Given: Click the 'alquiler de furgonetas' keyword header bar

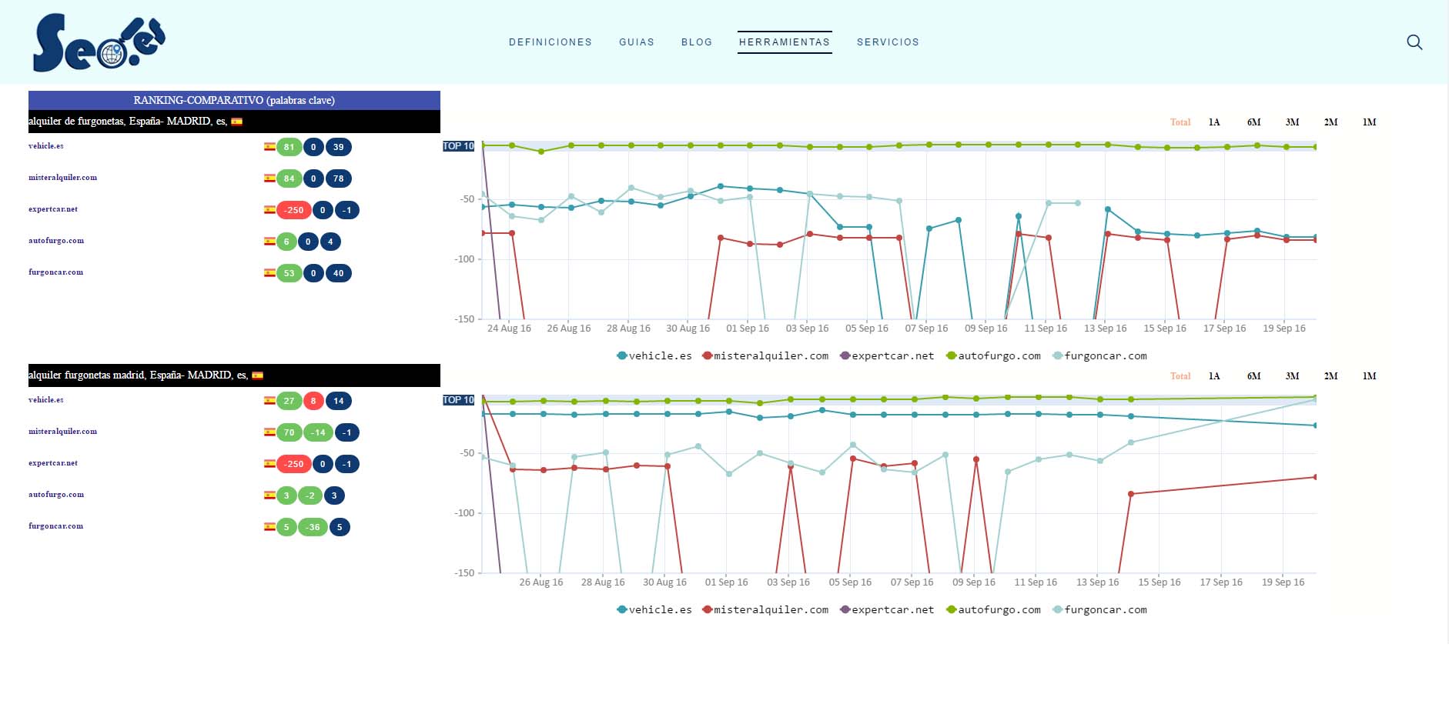Looking at the screenshot, I should (x=234, y=122).
